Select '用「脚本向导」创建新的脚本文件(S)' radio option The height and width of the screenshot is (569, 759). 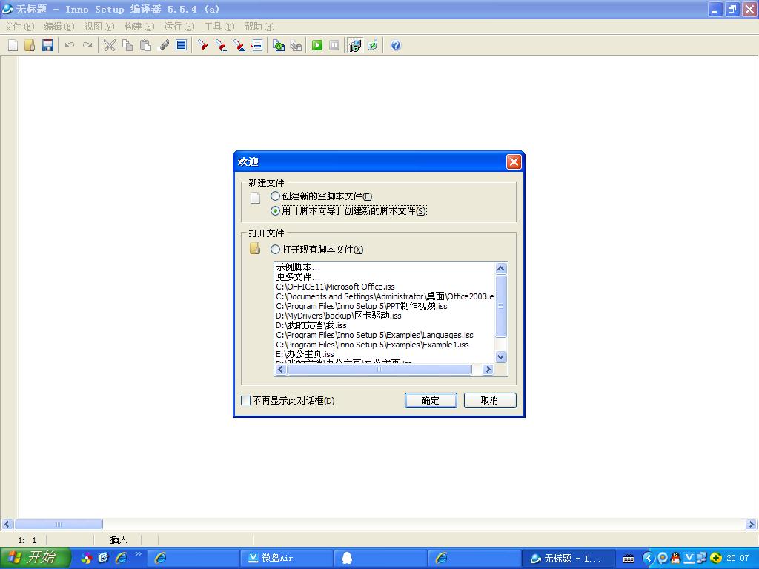pyautogui.click(x=276, y=210)
